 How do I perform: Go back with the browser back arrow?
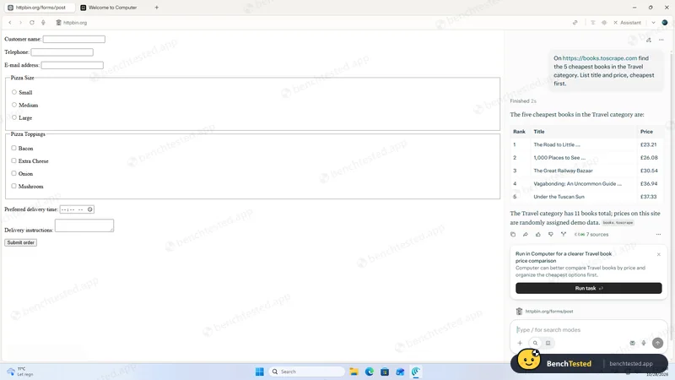(x=10, y=23)
